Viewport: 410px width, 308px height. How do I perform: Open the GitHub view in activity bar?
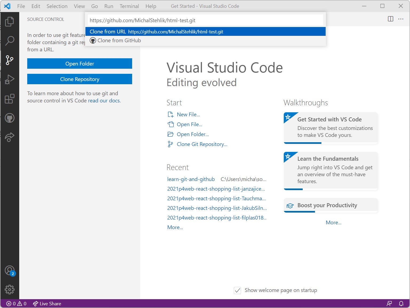click(10, 118)
